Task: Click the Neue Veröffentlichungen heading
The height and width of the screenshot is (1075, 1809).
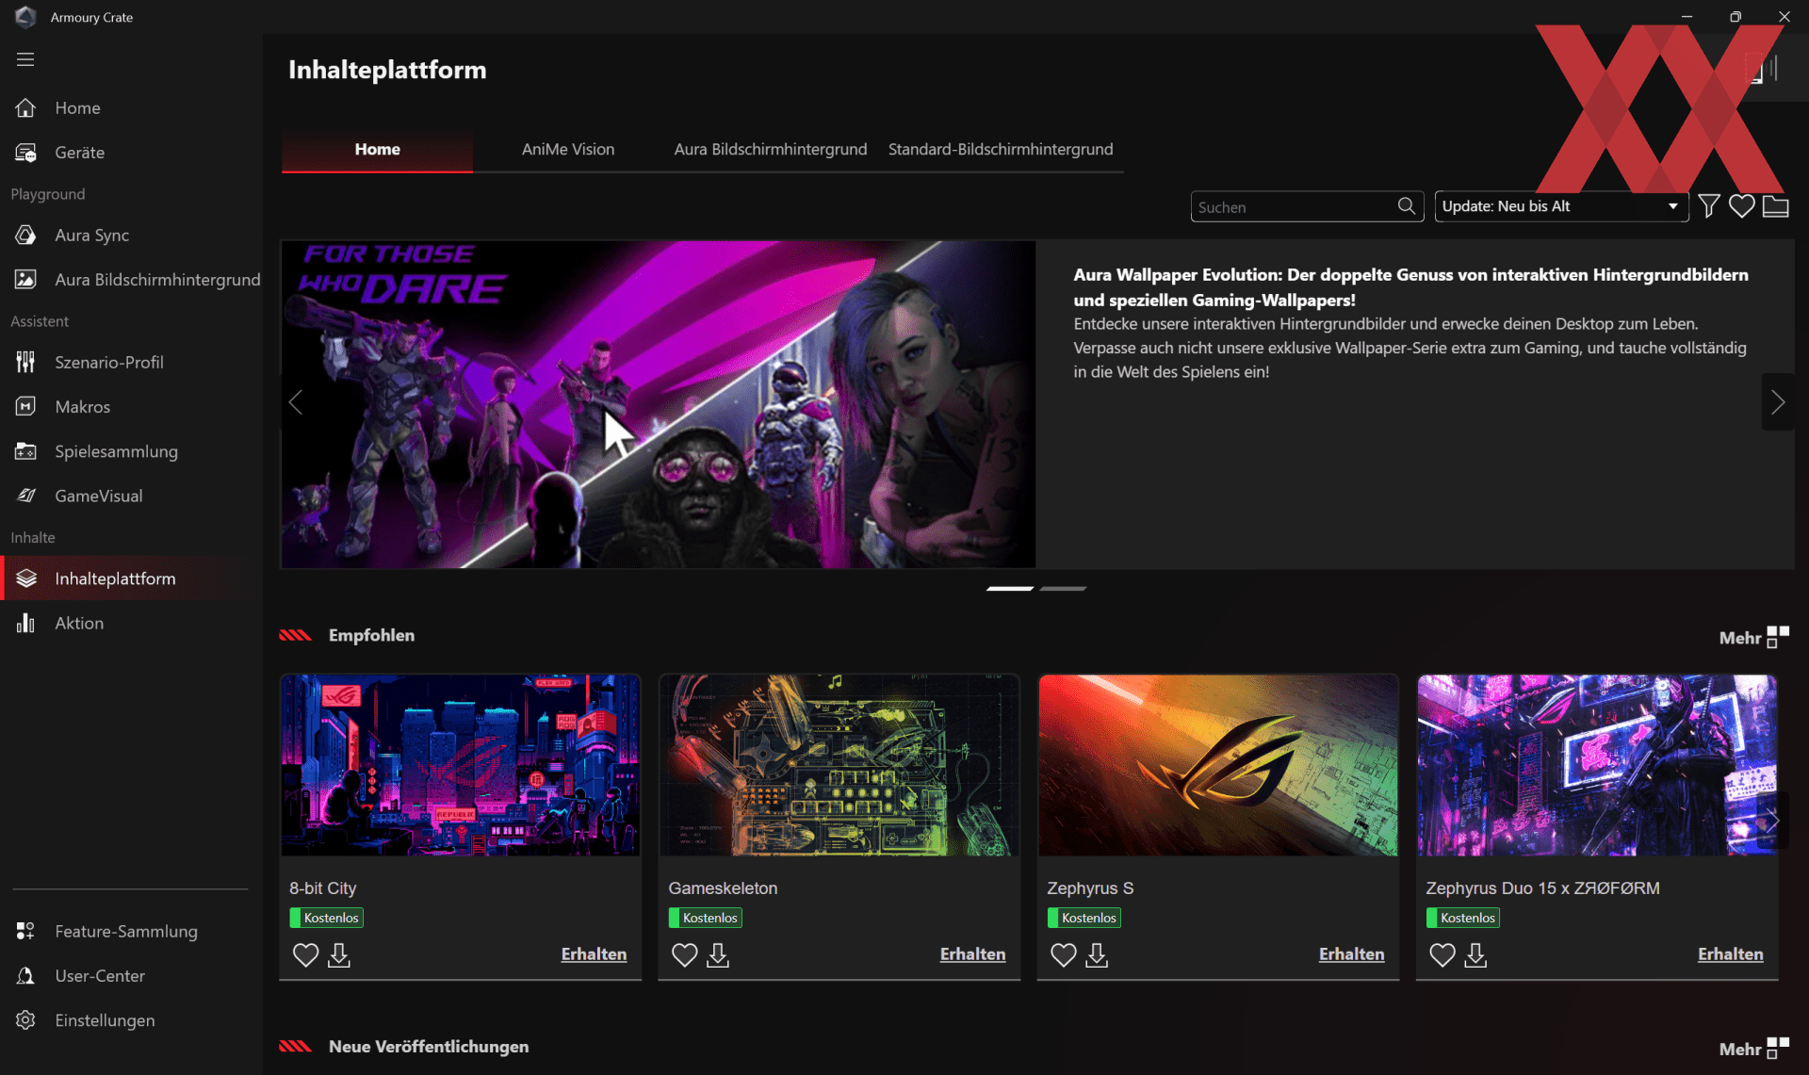Action: [429, 1047]
